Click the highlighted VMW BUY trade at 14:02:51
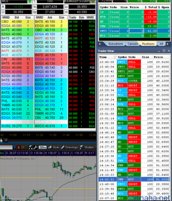This screenshot has width=172, height=201. click(x=134, y=179)
